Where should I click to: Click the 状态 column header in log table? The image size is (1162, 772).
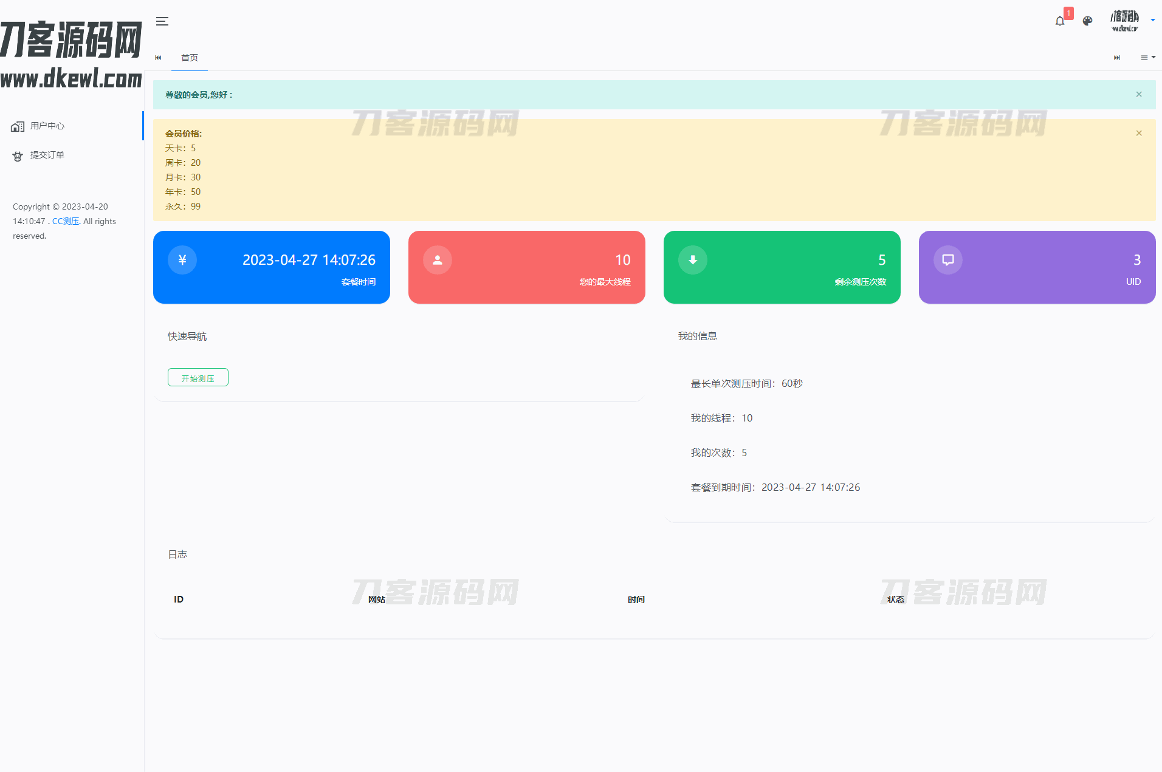895,599
